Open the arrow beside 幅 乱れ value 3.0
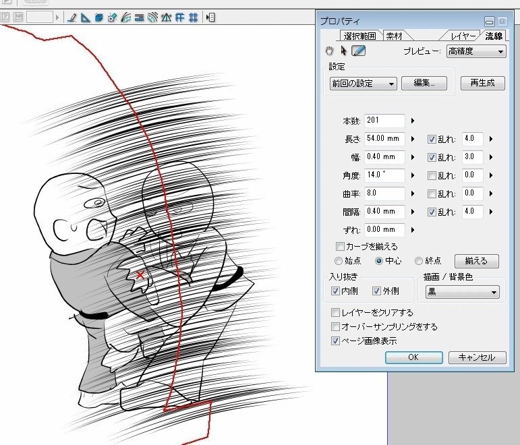 (491, 157)
